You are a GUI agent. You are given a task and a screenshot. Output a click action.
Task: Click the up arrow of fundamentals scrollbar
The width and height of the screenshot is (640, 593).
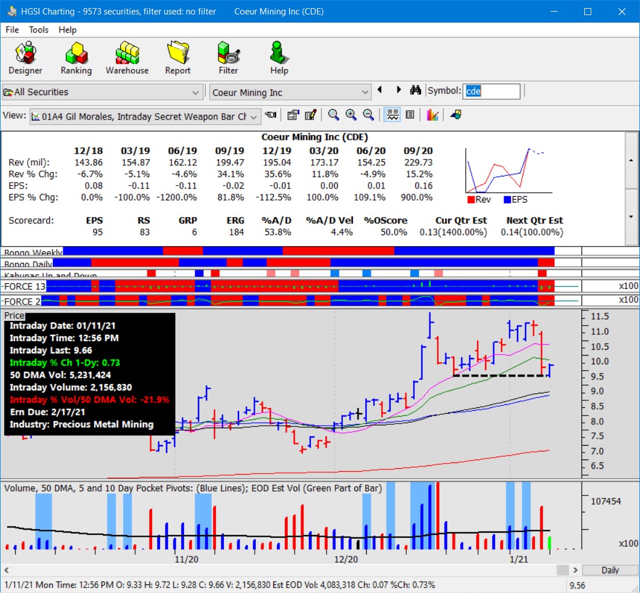pyautogui.click(x=631, y=160)
